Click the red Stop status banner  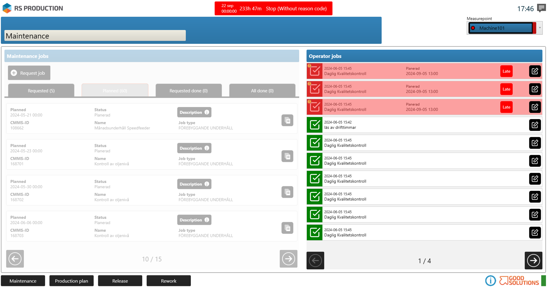point(273,8)
